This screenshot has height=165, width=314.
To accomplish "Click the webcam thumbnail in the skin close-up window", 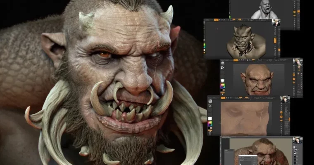I will [x=285, y=99].
